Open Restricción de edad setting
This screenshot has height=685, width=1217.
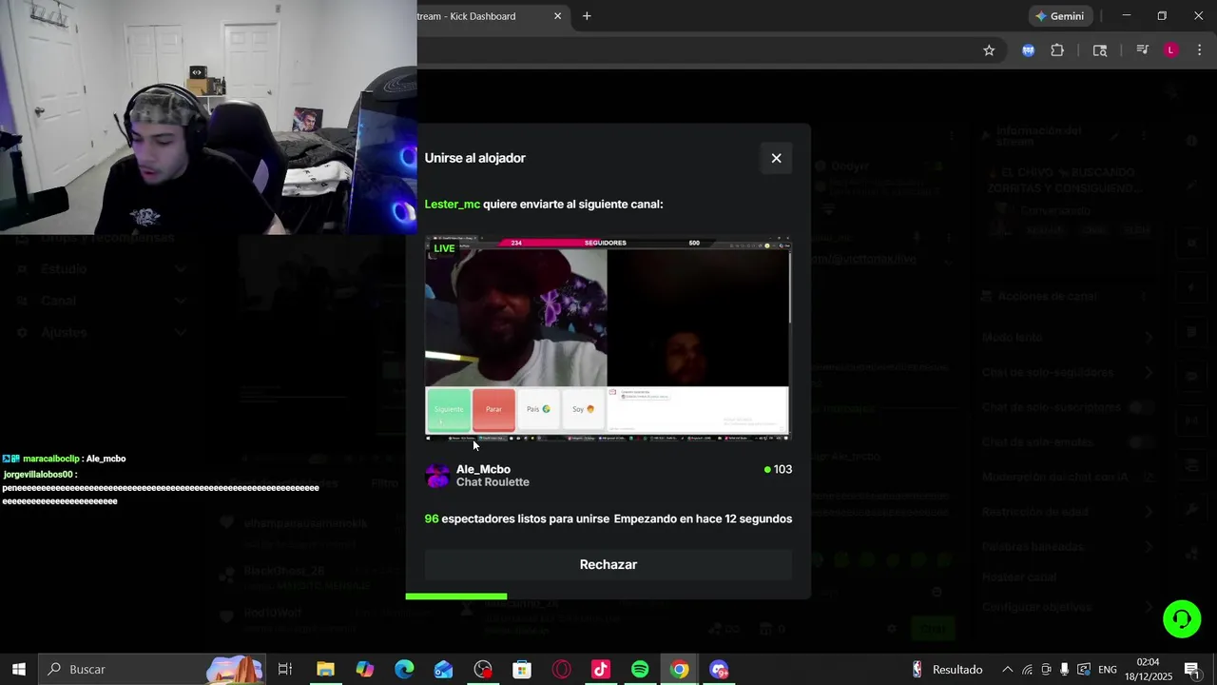point(1069,512)
